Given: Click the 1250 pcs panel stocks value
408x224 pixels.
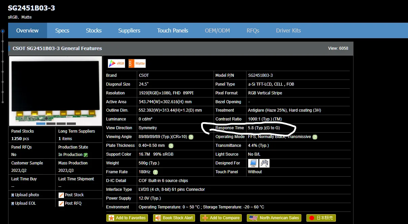Looking at the screenshot, I should click(x=20, y=139).
